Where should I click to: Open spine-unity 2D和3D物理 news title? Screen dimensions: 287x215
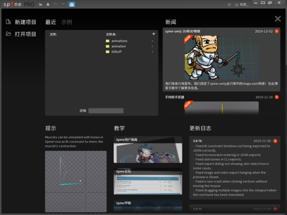click(183, 31)
